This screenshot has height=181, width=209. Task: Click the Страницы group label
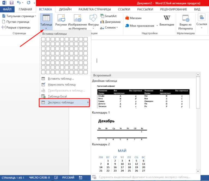tap(19, 33)
